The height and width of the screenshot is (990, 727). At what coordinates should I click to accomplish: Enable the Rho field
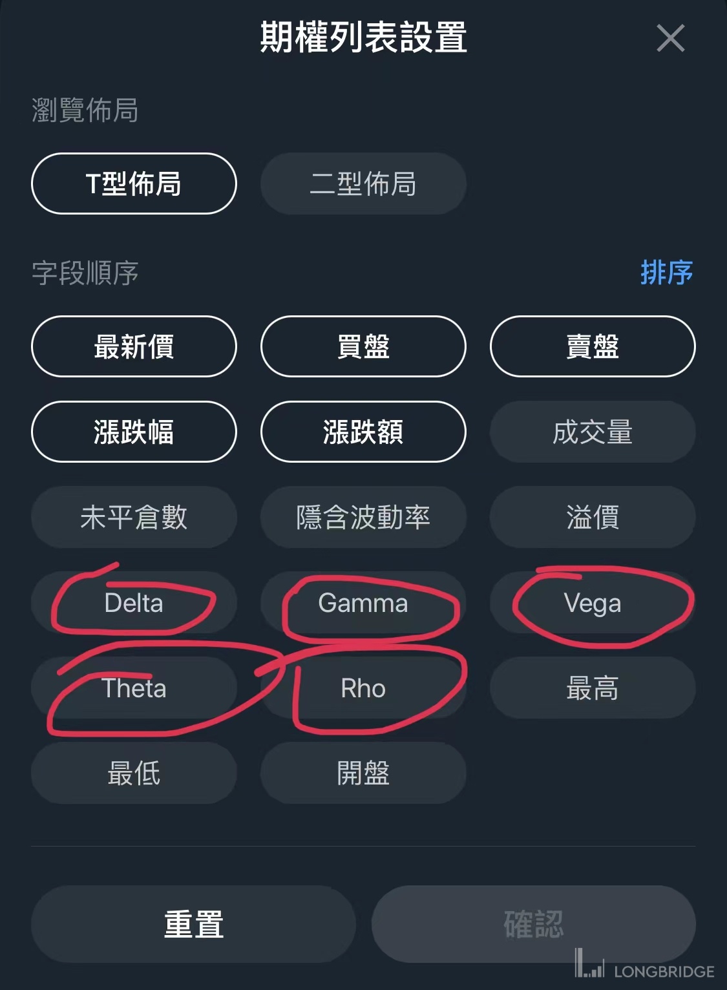[363, 688]
